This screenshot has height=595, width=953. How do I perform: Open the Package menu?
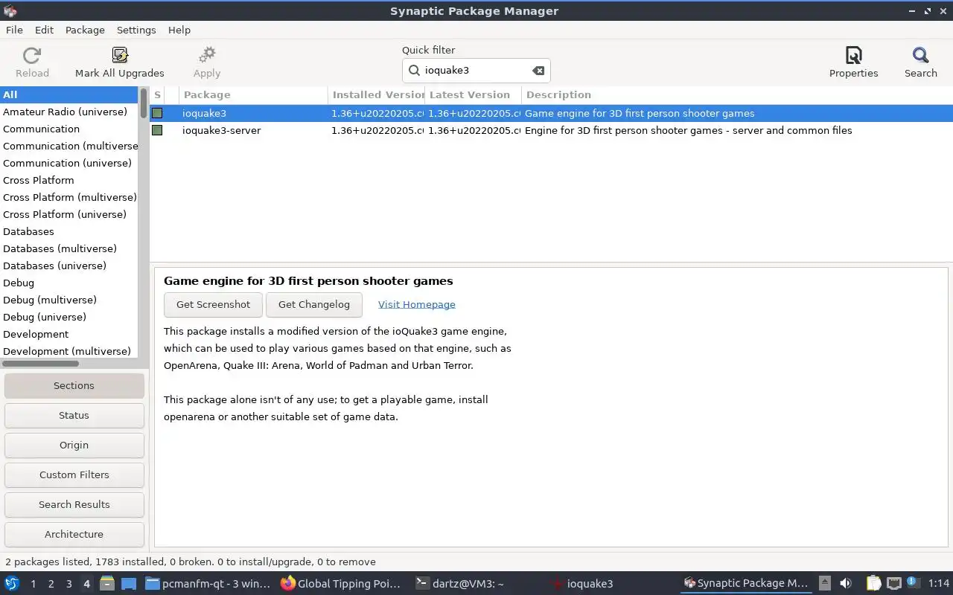coord(85,30)
